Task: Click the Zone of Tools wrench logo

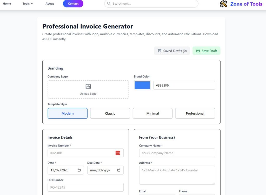Action: click(223, 4)
